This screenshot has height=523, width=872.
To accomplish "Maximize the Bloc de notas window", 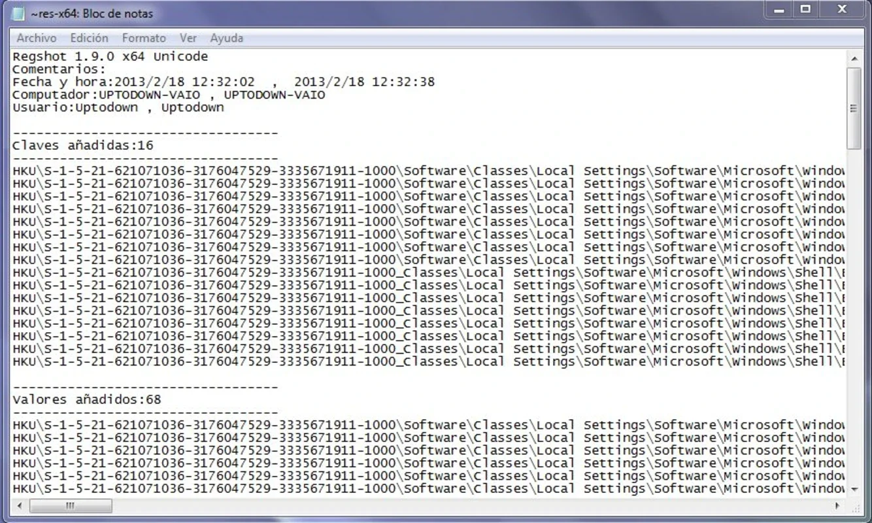I will 805,9.
